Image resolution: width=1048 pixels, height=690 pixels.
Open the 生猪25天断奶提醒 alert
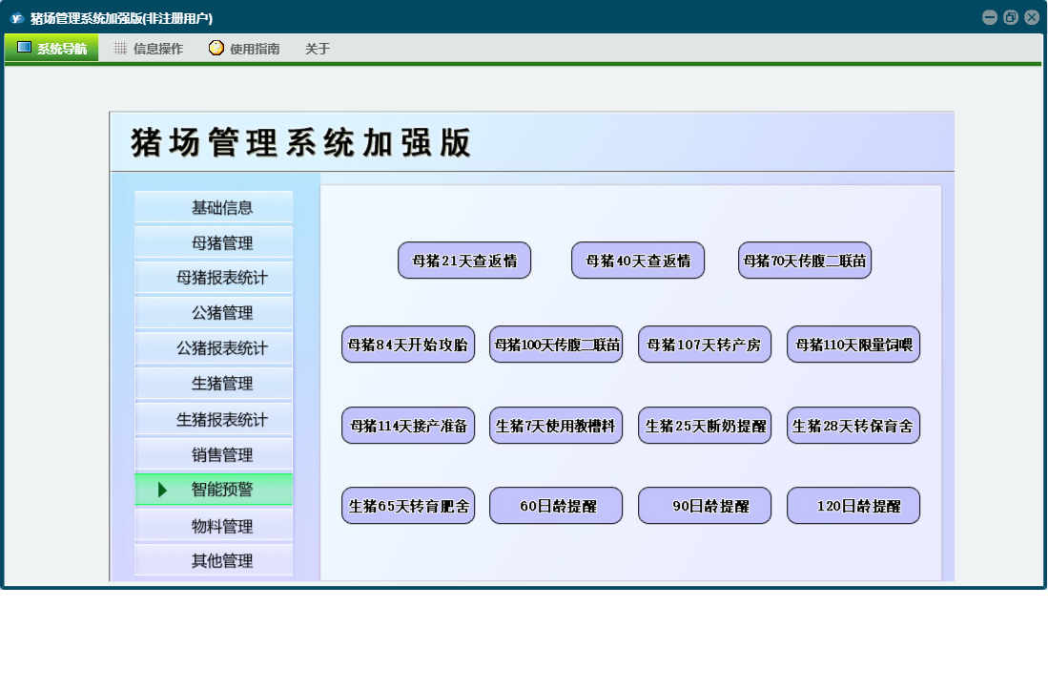click(x=705, y=426)
